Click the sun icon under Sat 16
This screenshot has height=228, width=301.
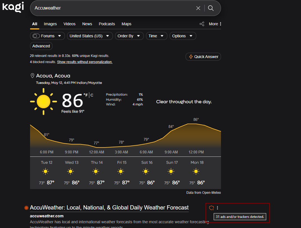[146, 171]
